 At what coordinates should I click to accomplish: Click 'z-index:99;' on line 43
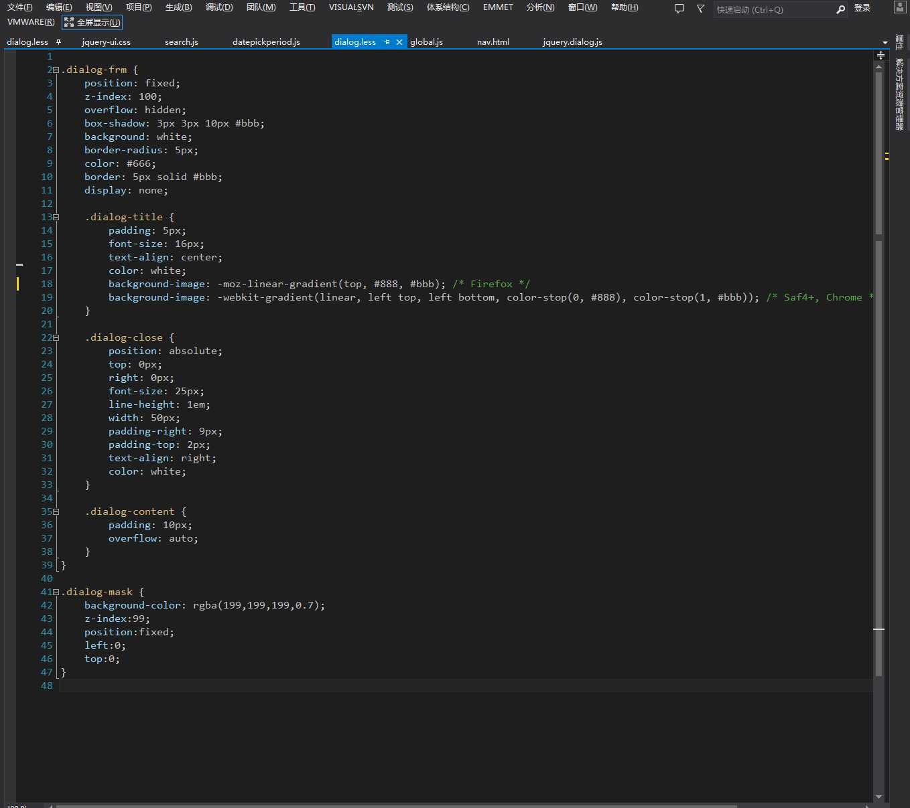tap(117, 619)
